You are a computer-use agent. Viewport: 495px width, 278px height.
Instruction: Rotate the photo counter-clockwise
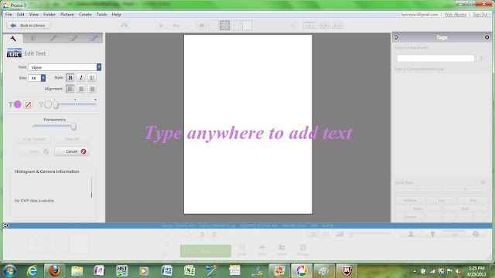(x=202, y=234)
